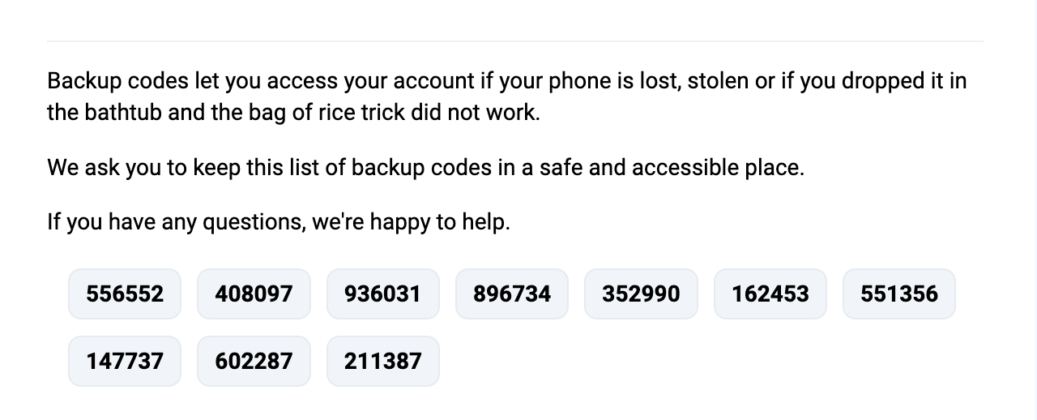1037x420 pixels.
Task: Click the paragraph starting "Backup codes let you"
Action: 507,96
